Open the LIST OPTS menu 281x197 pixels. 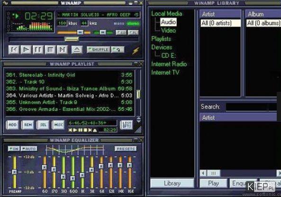coord(127,125)
